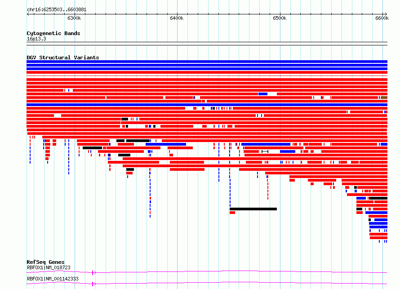Click the left arrow of the ruler
Image resolution: width=400 pixels, height=289 pixels.
[28, 14]
